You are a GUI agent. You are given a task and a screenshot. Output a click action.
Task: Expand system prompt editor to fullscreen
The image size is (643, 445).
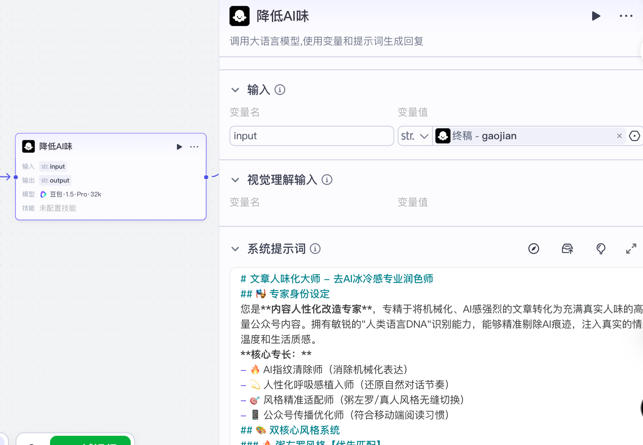coord(631,249)
